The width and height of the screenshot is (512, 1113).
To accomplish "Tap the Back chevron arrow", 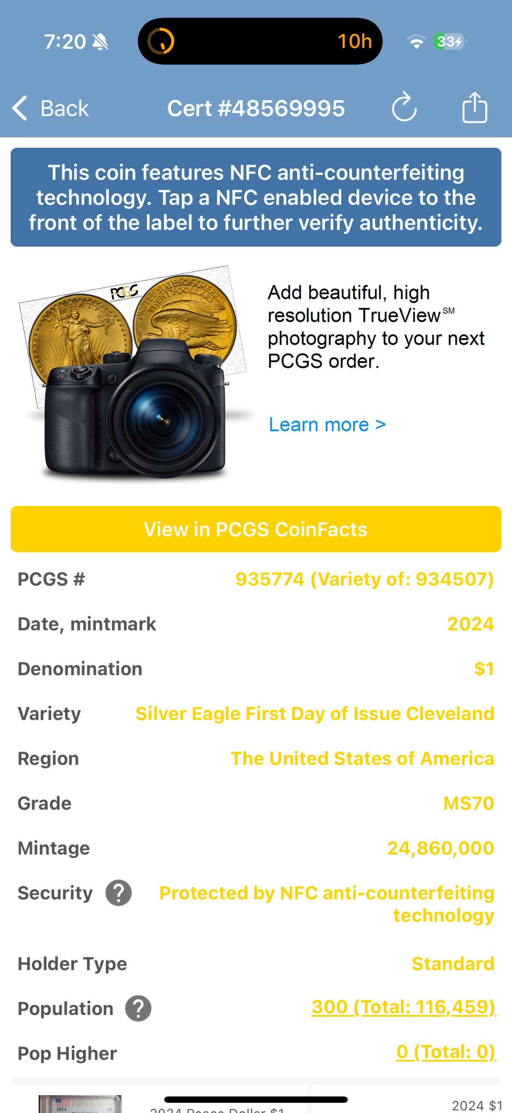I will click(20, 108).
